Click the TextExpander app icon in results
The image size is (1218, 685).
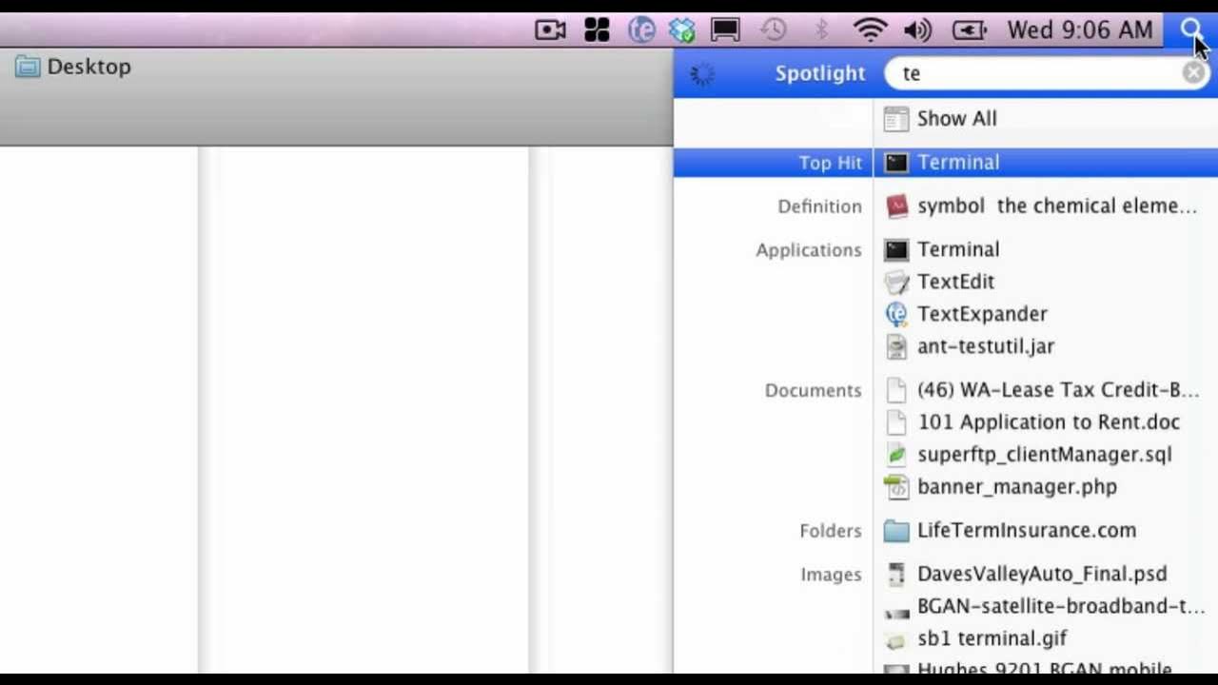(x=896, y=314)
